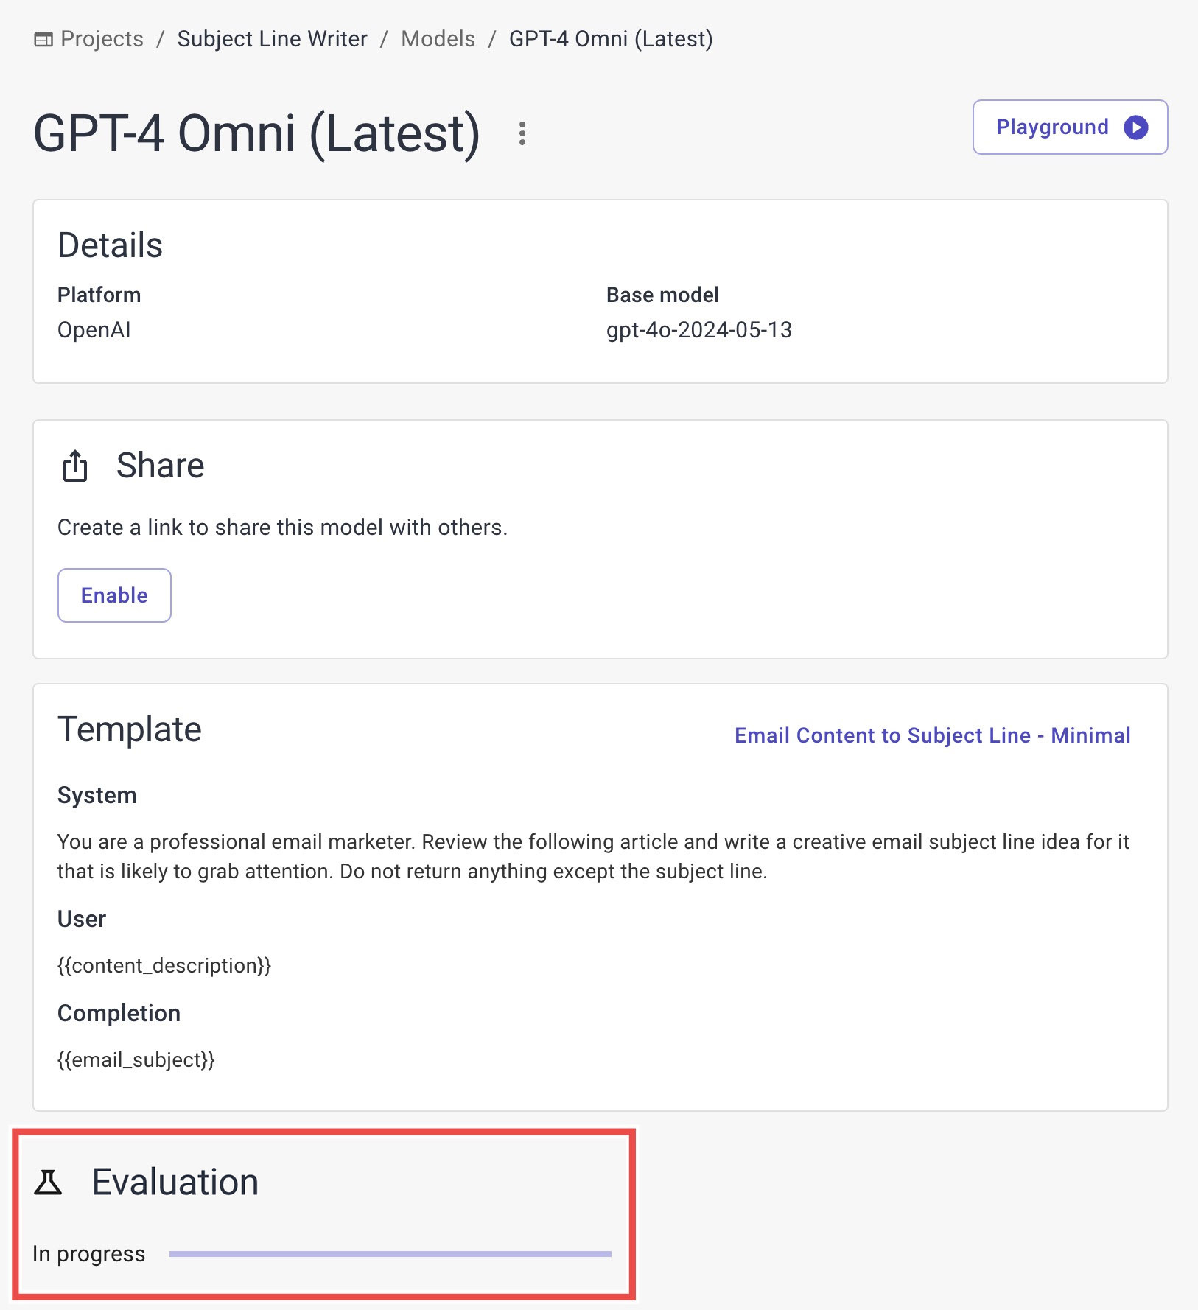The height and width of the screenshot is (1310, 1198).
Task: Click the Evaluation flask icon
Action: pyautogui.click(x=49, y=1182)
